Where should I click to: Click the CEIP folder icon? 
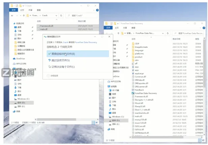point(133,43)
